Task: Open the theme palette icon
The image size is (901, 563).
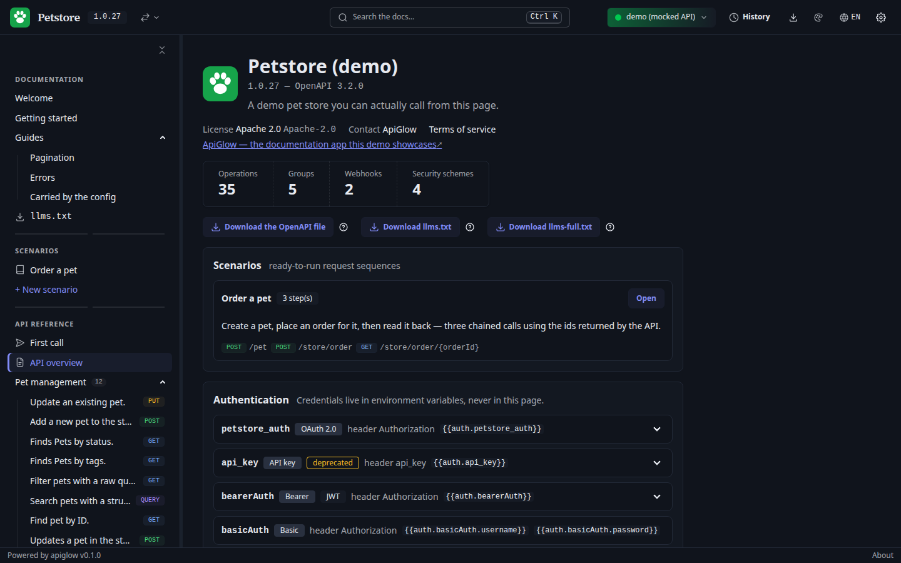Action: [818, 18]
